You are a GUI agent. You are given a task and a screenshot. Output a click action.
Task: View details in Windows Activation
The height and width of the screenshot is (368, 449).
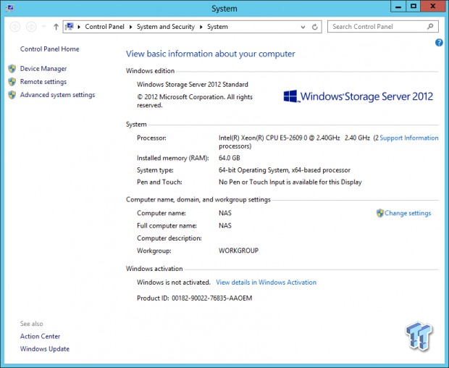[x=266, y=283]
